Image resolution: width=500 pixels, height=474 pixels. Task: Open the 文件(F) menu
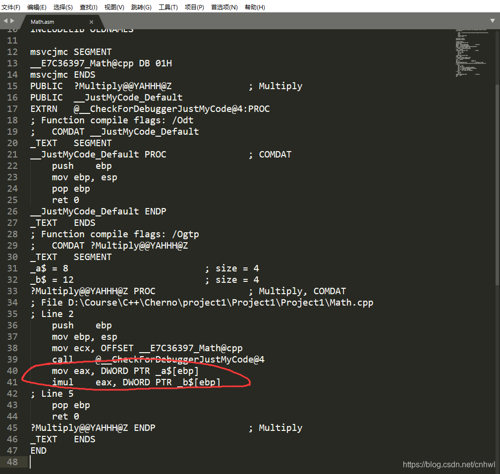pyautogui.click(x=11, y=7)
